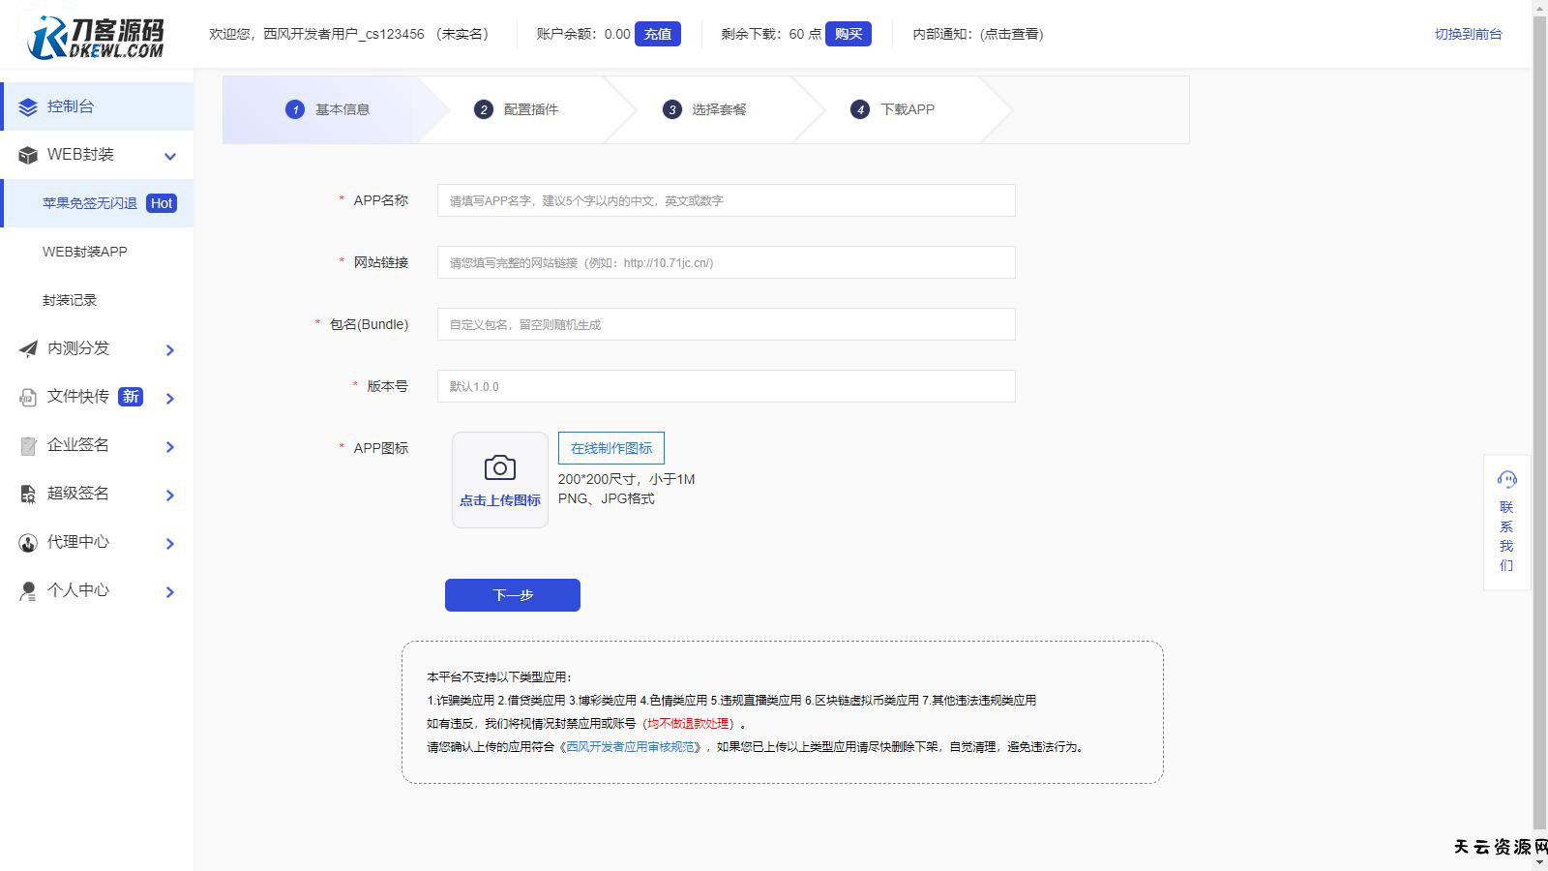The height and width of the screenshot is (871, 1548).
Task: Click the 文件快传 file icon
Action: [x=28, y=398]
